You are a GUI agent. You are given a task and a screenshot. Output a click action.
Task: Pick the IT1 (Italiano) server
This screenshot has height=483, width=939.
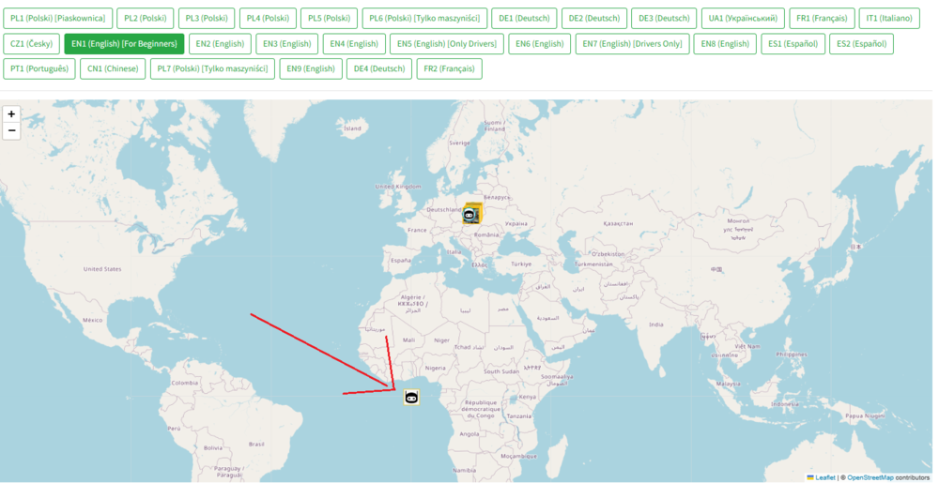coord(888,18)
